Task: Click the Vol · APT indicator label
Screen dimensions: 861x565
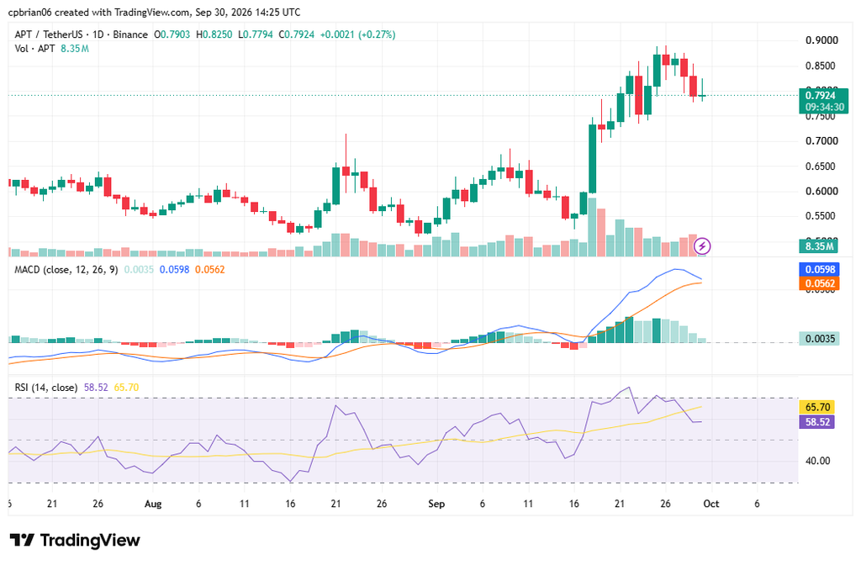Action: point(34,49)
